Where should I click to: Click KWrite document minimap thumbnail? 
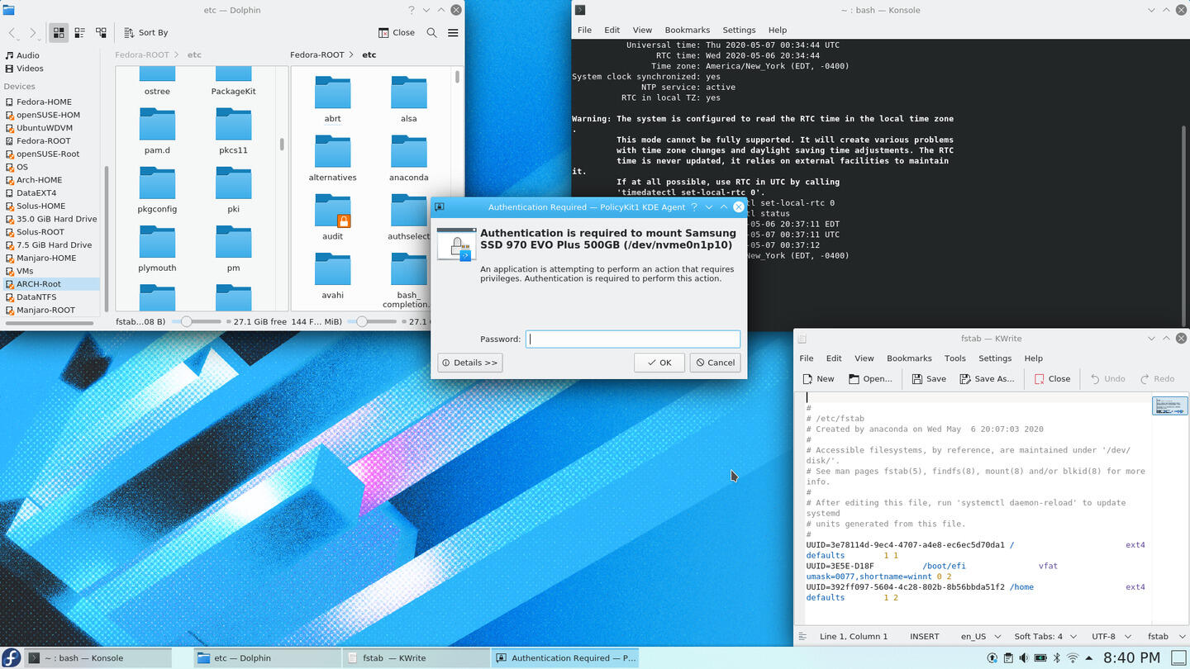(1169, 406)
